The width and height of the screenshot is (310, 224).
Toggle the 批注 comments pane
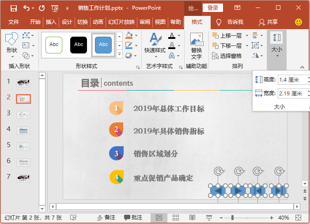(x=133, y=218)
